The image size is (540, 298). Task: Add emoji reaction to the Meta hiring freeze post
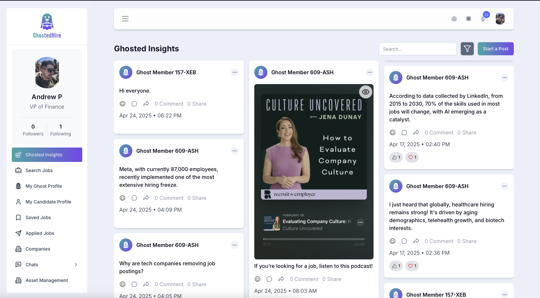point(123,198)
